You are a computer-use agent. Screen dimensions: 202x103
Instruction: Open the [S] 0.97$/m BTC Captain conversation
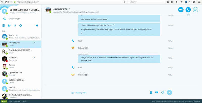(x=21, y=96)
